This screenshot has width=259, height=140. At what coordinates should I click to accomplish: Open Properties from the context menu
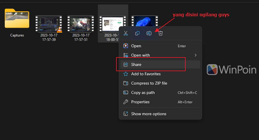click(140, 102)
